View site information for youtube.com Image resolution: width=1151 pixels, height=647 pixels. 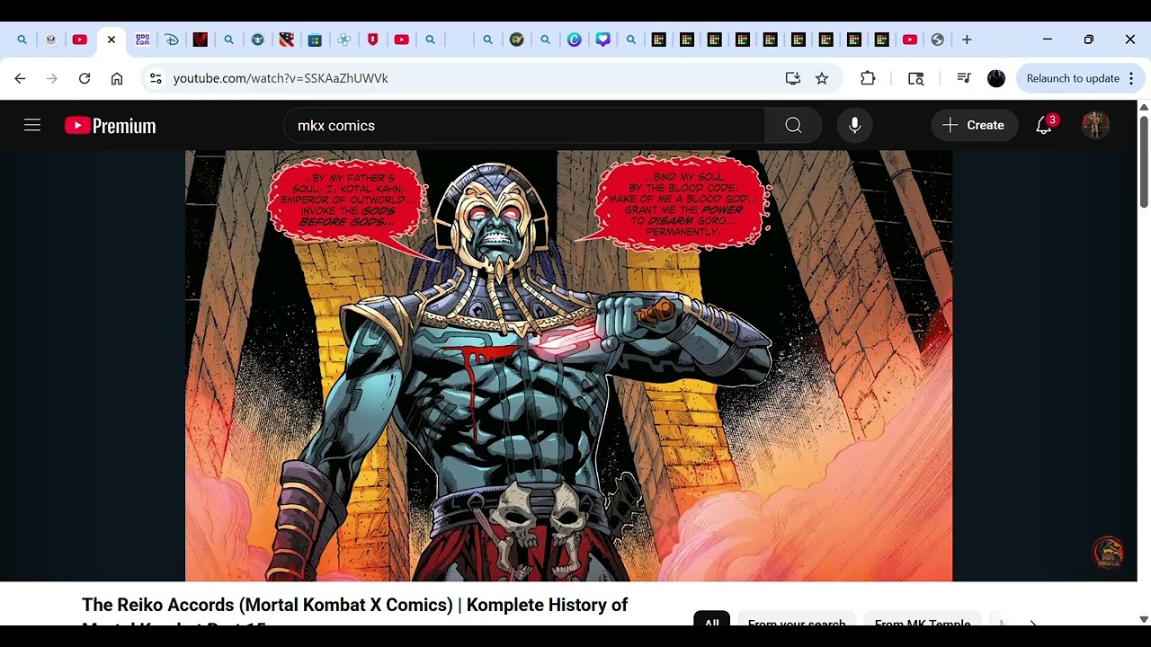click(x=156, y=78)
